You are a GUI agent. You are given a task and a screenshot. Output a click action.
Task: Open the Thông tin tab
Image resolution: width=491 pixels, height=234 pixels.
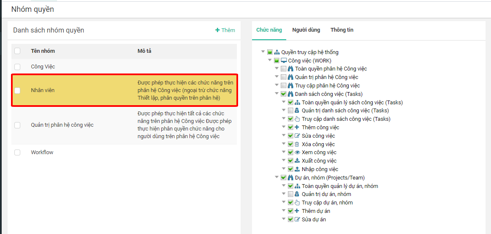coord(342,30)
